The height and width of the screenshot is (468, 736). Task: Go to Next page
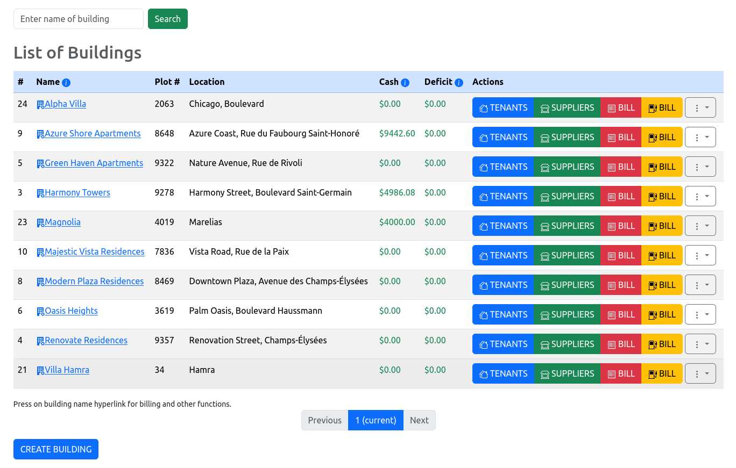point(419,420)
